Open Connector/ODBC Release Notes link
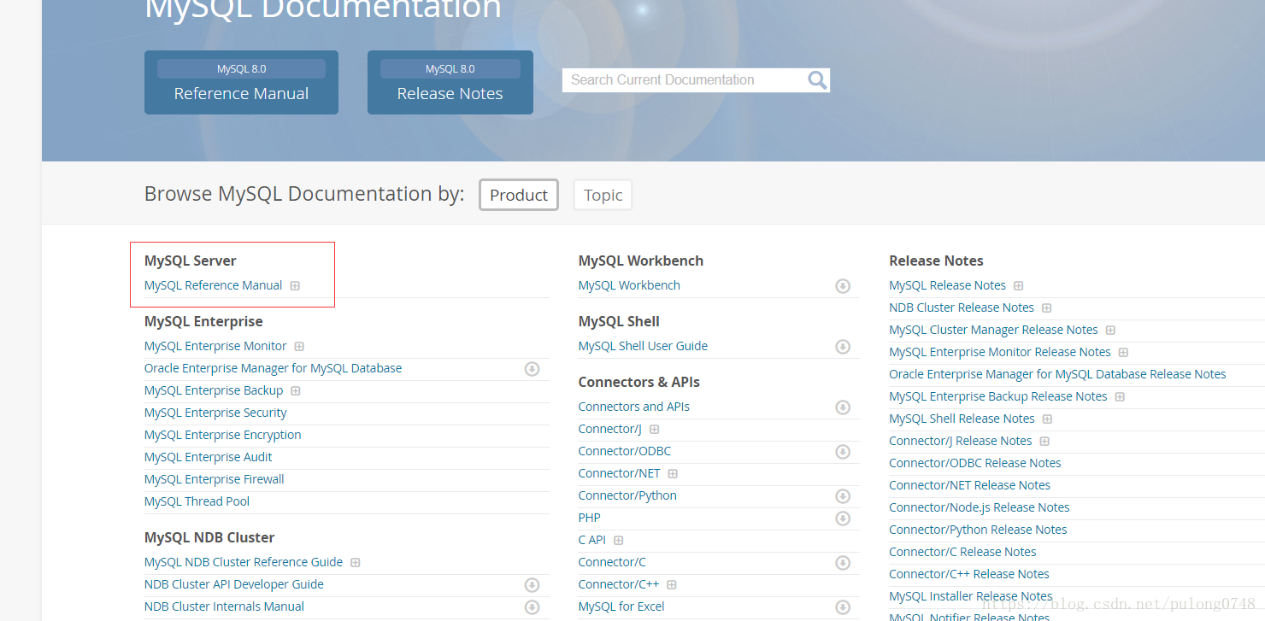Screen dimensions: 1265x621 [x=975, y=463]
